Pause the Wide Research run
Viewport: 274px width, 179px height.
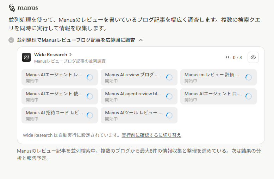[228, 57]
